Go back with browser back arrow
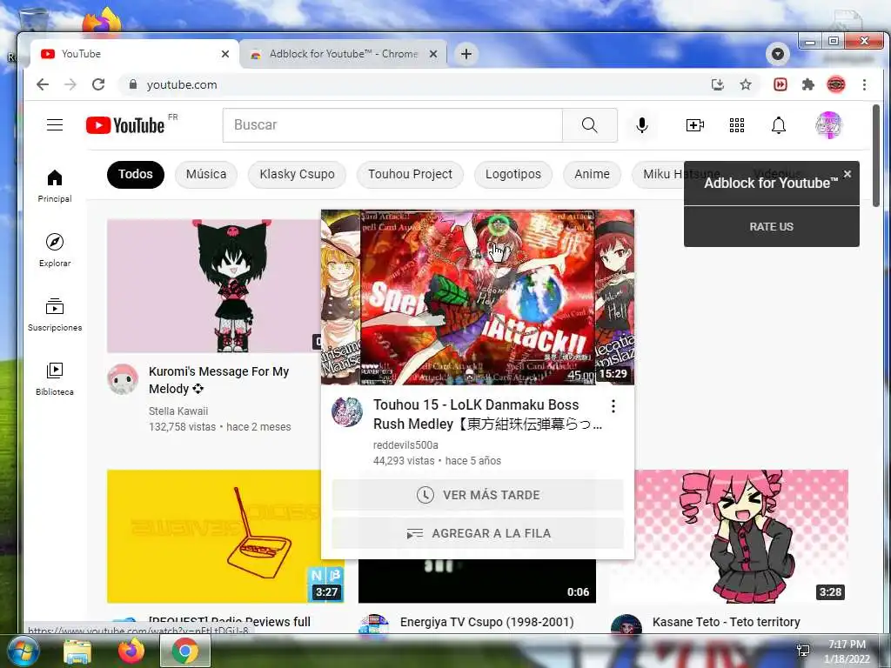Viewport: 891px width, 668px height. click(43, 84)
